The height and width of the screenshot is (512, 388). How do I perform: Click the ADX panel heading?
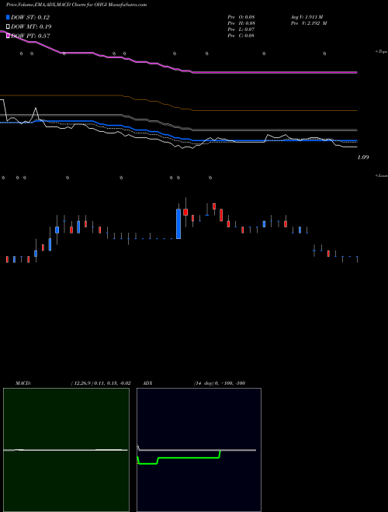point(147,383)
